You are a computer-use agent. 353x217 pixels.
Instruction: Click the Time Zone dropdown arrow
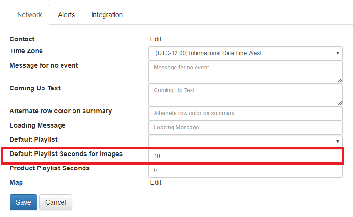click(x=337, y=53)
